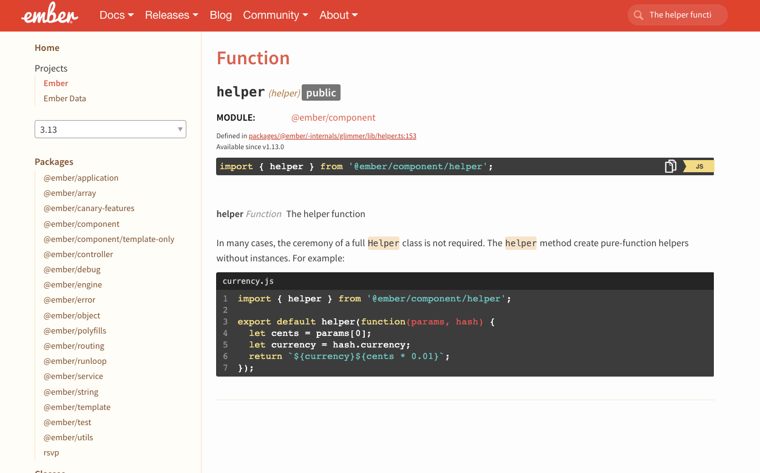Open the 3.13 version selector
The height and width of the screenshot is (473, 760).
[x=110, y=129]
